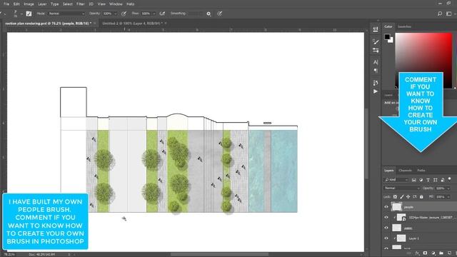Viewport: 457px width, 257px height.
Task: Open smoothing options gear icon
Action: (209, 14)
